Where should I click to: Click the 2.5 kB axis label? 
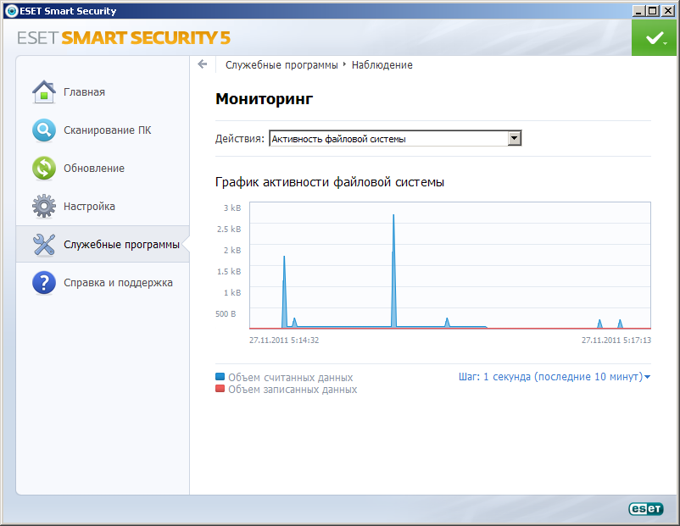(x=229, y=230)
